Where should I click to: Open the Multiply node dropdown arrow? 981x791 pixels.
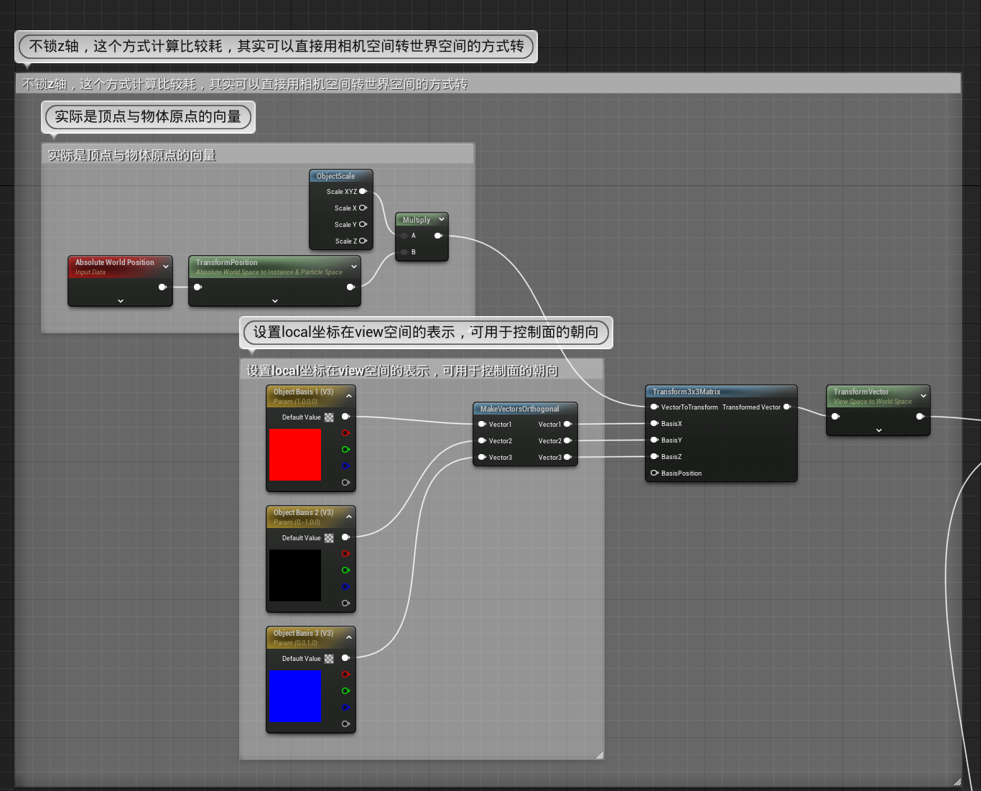[442, 219]
